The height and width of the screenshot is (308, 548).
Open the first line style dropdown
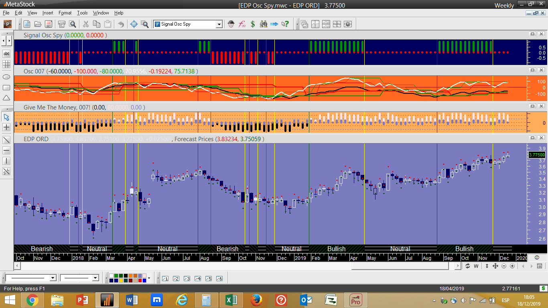pyautogui.click(x=53, y=278)
